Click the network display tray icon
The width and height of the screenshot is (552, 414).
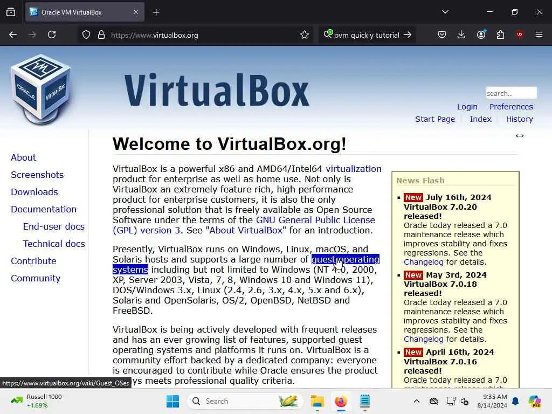(451, 401)
